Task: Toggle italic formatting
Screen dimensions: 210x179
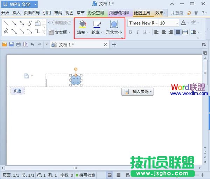Action: 138,32
